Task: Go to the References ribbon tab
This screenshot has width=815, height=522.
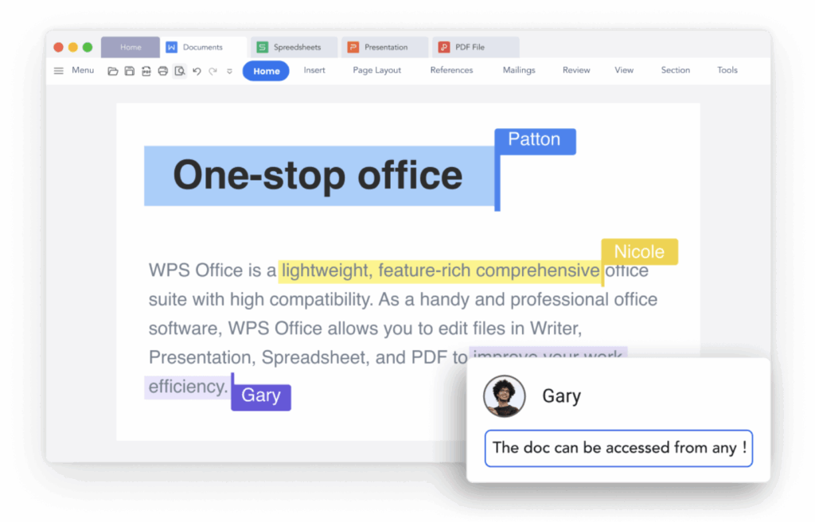Action: coord(451,70)
